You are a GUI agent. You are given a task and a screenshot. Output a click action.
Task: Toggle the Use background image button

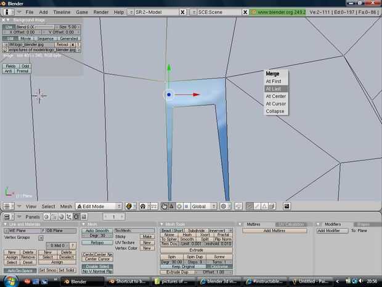pyautogui.click(x=9, y=27)
